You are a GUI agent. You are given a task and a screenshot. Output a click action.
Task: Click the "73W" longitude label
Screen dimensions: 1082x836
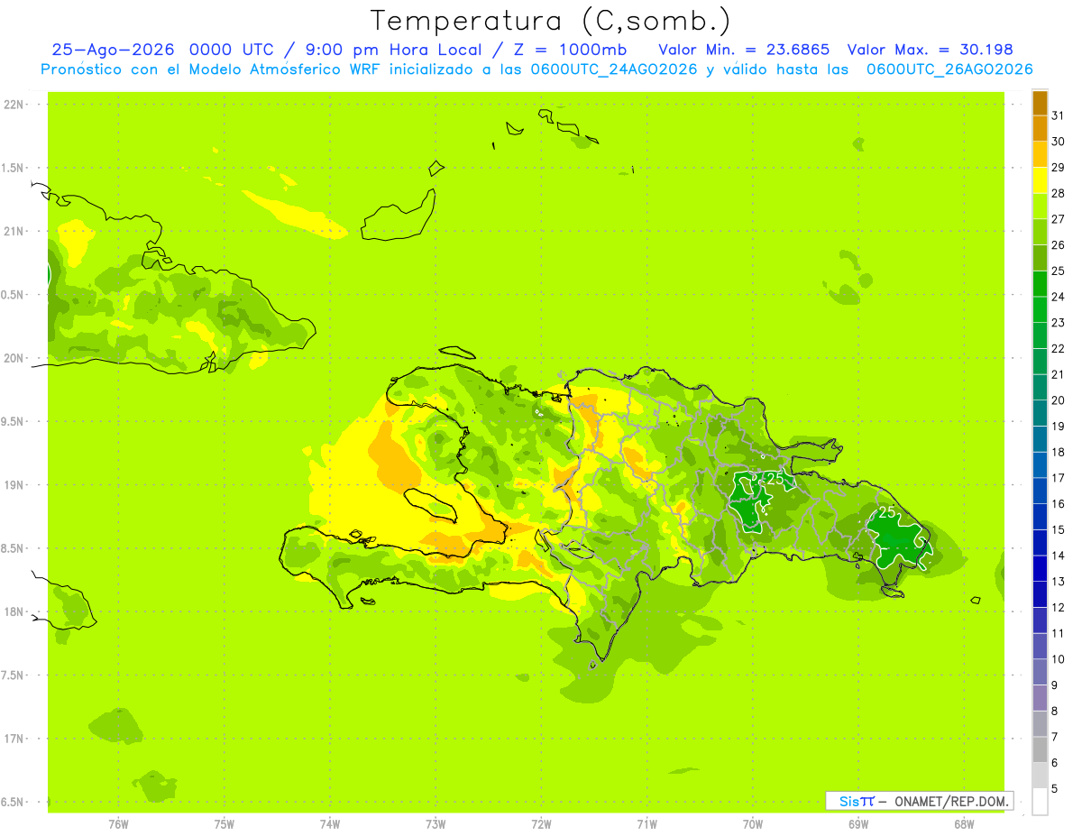point(435,823)
